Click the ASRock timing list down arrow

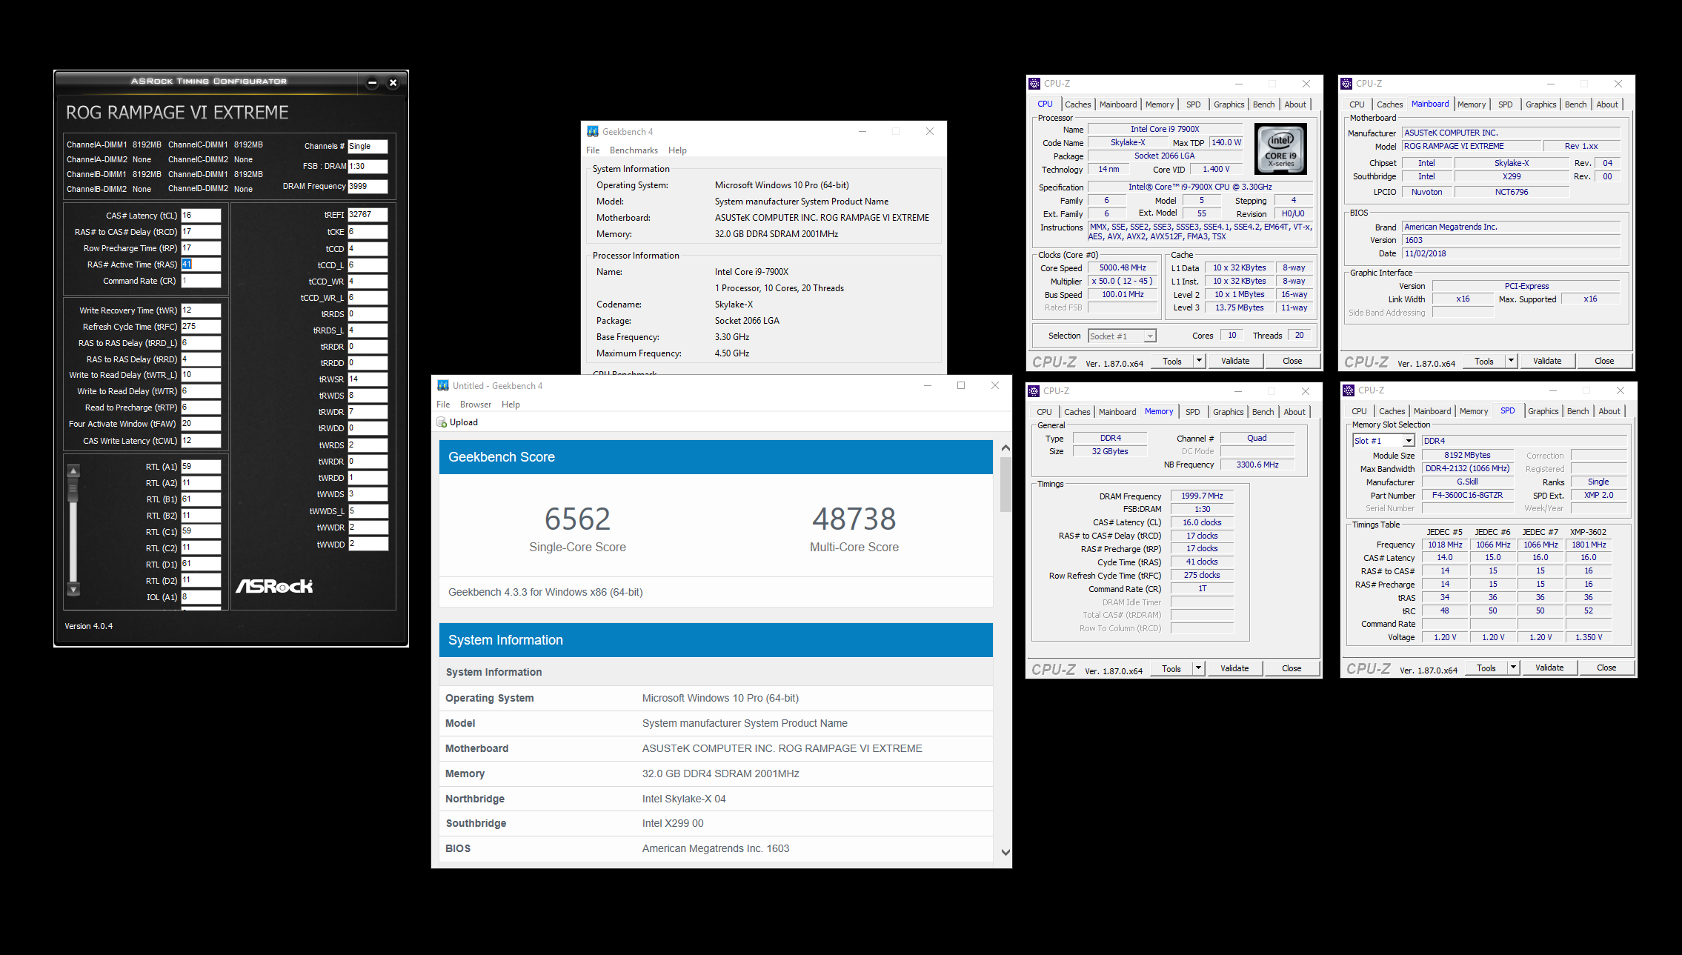coord(73,590)
